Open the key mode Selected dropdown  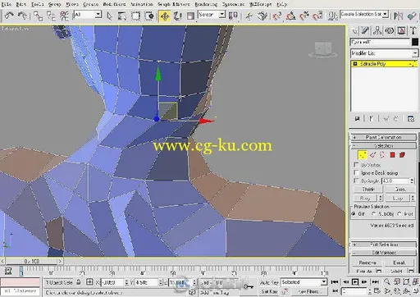(x=304, y=282)
